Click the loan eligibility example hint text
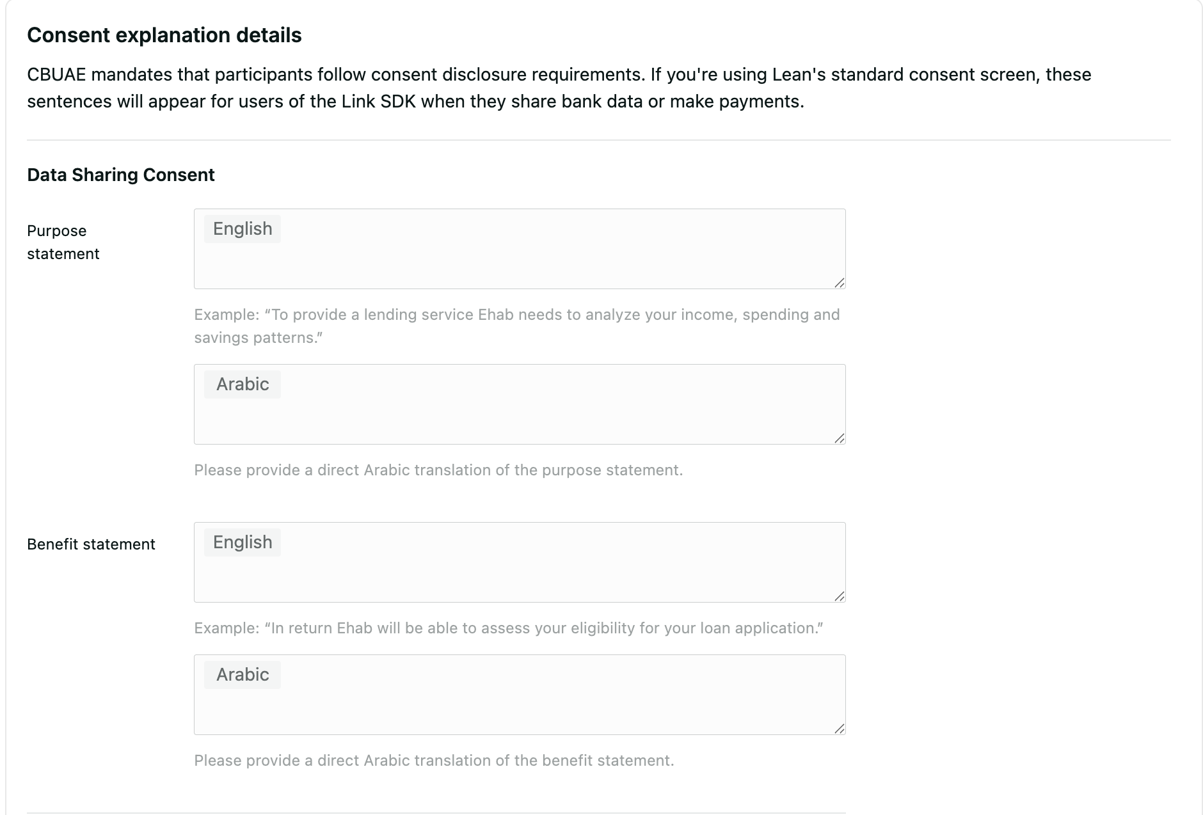The height and width of the screenshot is (815, 1203). tap(508, 628)
